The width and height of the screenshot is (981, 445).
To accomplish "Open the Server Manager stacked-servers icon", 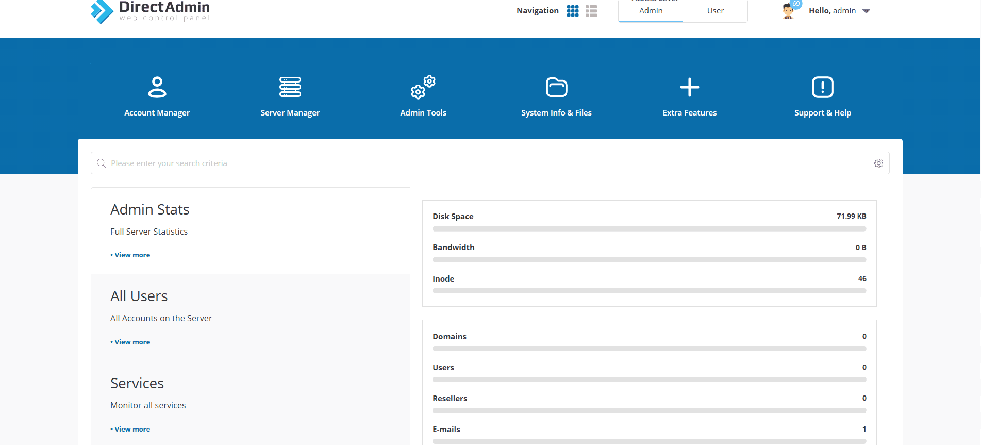I will point(290,87).
